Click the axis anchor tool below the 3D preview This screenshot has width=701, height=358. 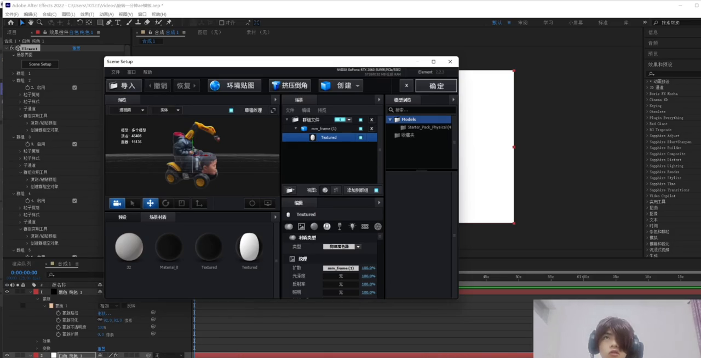click(x=199, y=203)
